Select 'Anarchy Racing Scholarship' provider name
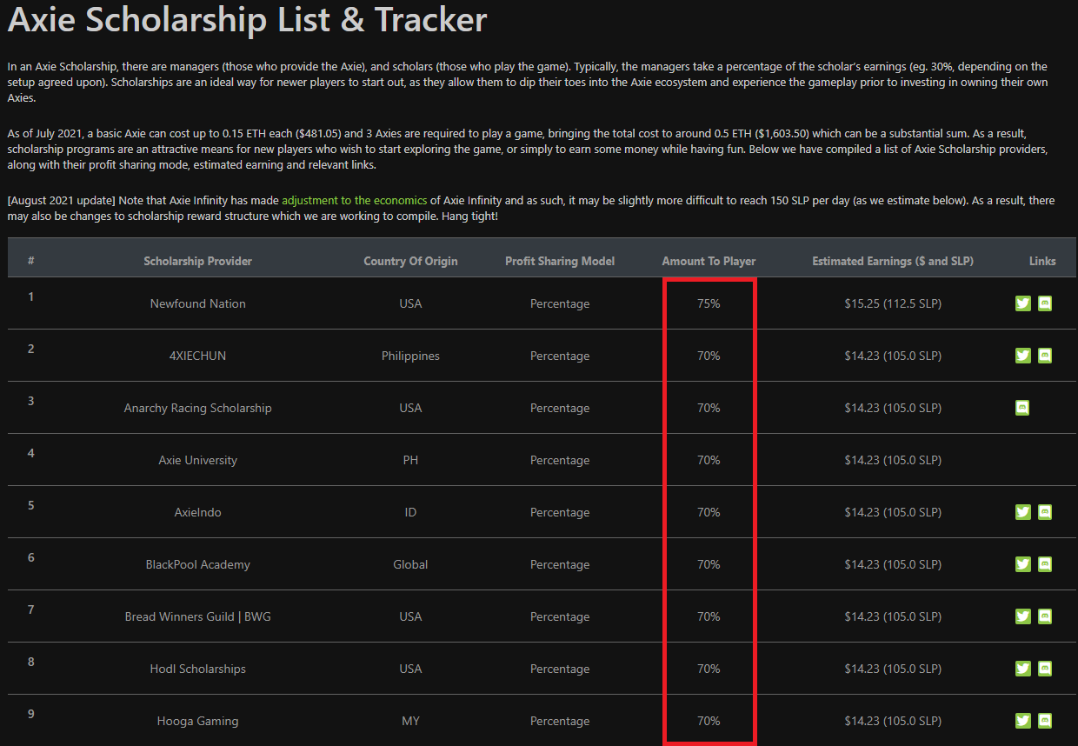 198,408
